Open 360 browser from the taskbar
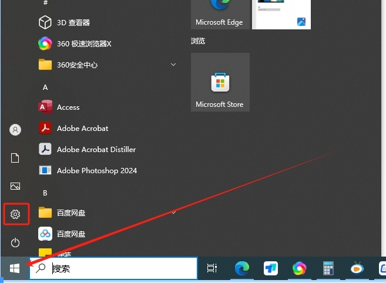 [300, 268]
